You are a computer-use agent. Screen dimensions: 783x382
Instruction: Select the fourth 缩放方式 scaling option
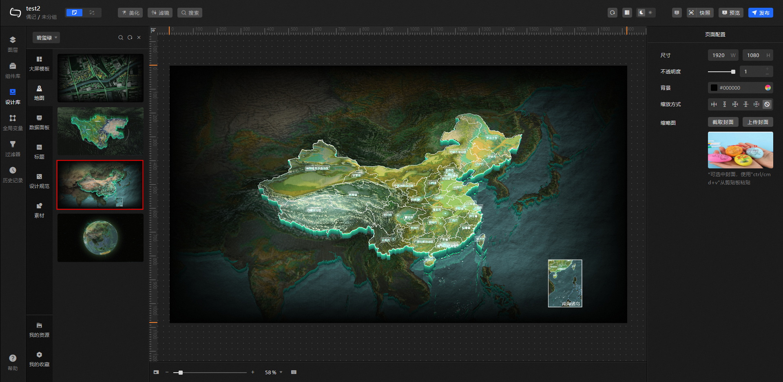point(746,104)
